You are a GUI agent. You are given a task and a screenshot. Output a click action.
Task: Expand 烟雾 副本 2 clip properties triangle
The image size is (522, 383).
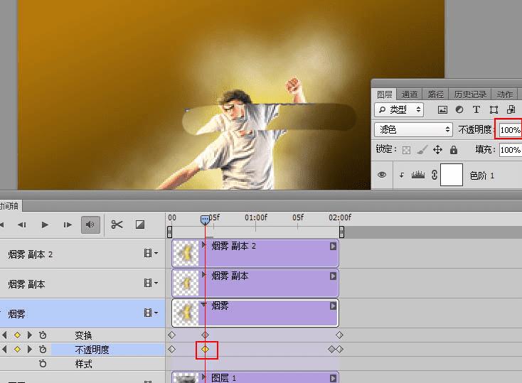coord(203,246)
